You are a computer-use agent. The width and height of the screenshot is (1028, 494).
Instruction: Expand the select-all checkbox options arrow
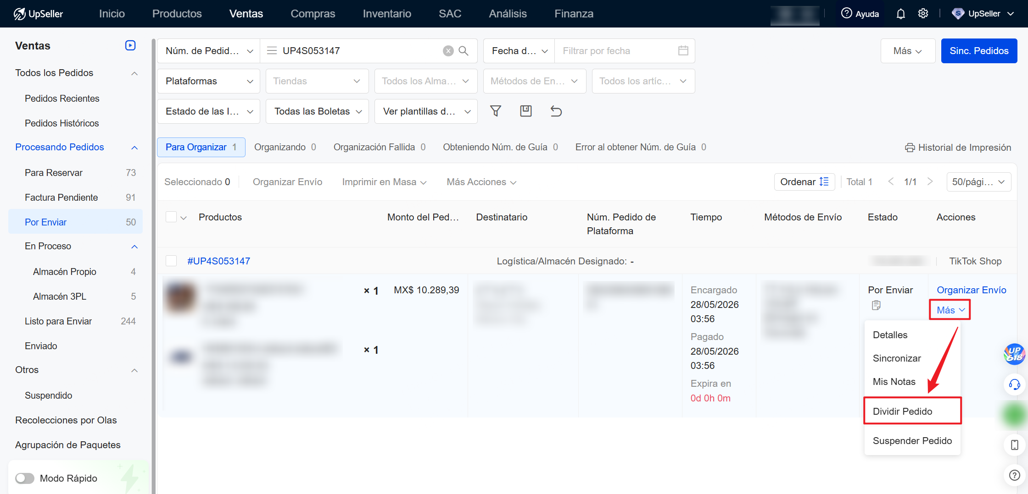click(184, 218)
